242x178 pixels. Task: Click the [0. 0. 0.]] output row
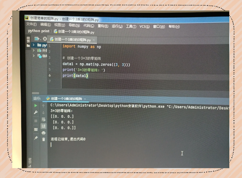click(64, 128)
